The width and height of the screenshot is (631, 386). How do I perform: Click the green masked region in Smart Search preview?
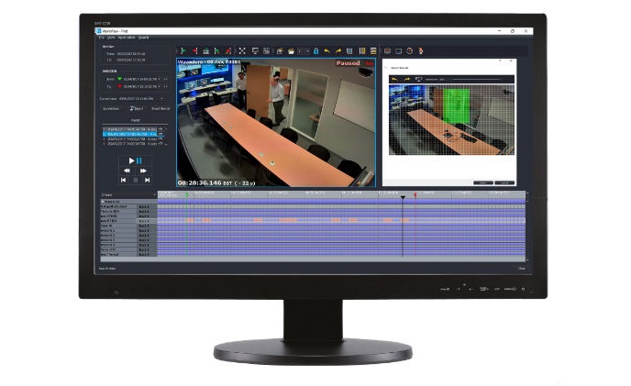click(x=456, y=105)
